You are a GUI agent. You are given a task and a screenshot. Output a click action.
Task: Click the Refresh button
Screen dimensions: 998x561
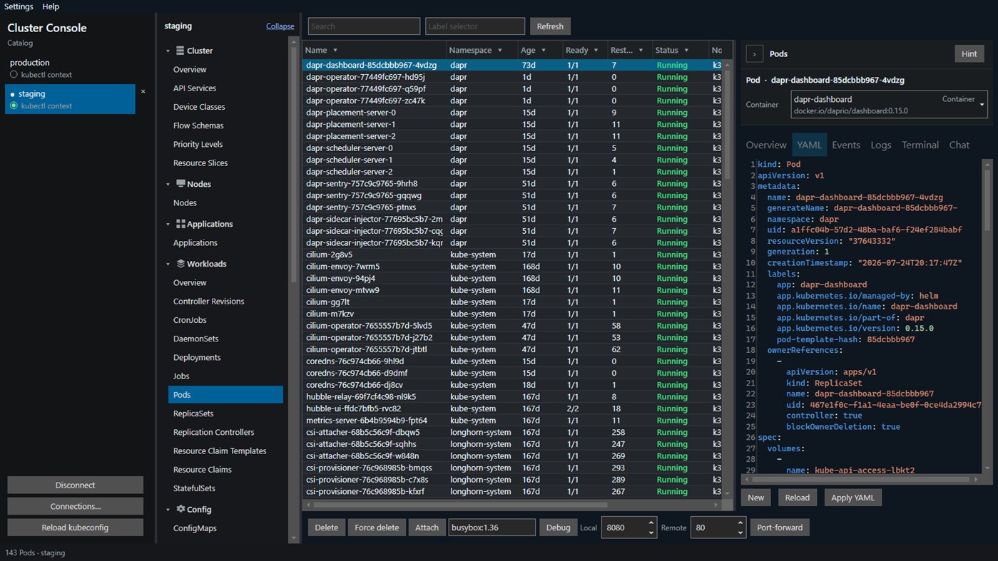(x=550, y=26)
